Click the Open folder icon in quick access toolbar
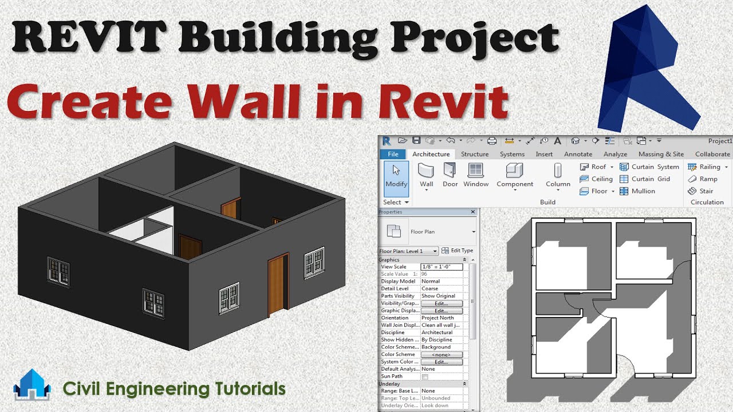Screen dimensions: 733x412 403,141
